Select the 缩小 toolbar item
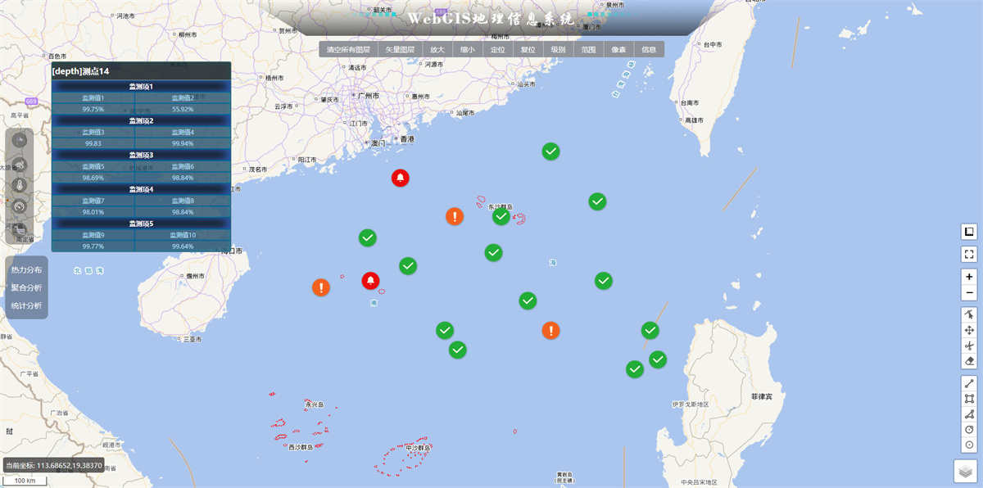This screenshot has width=983, height=488. 467,49
